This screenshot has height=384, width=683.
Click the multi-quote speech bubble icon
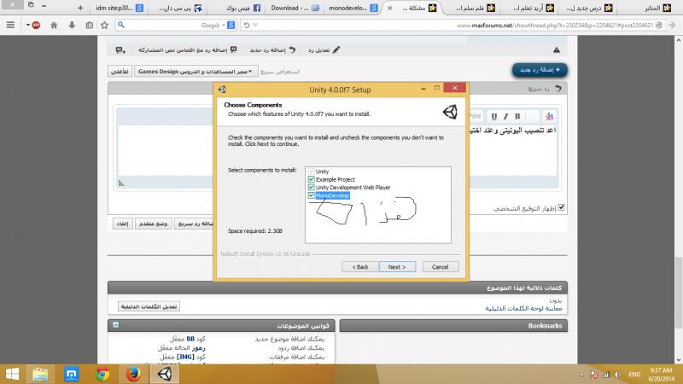pos(120,50)
